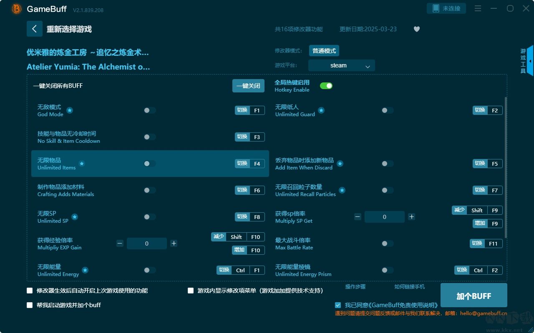Click the star icon beside Unlimited Items
534x333 pixels.
82,164
